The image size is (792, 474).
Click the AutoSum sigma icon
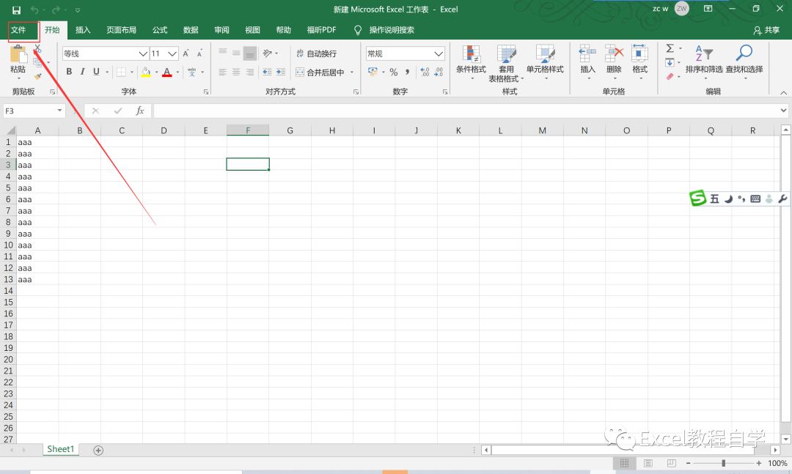tap(670, 48)
